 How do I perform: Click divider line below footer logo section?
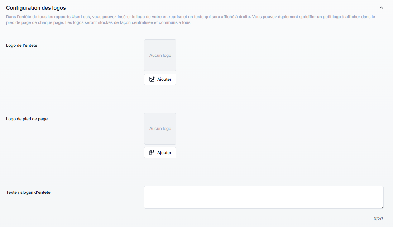point(195,172)
